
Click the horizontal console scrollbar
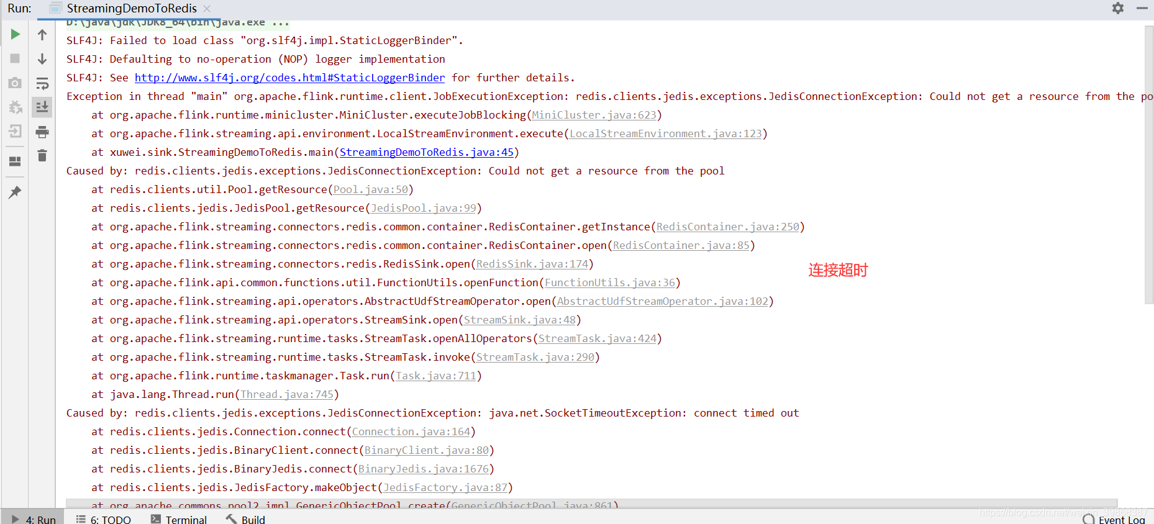591,504
